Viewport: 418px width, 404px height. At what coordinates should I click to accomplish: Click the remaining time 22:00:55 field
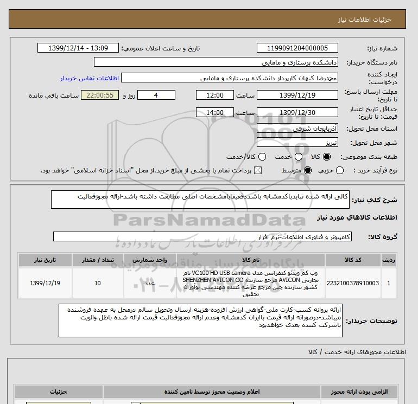pyautogui.click(x=100, y=95)
